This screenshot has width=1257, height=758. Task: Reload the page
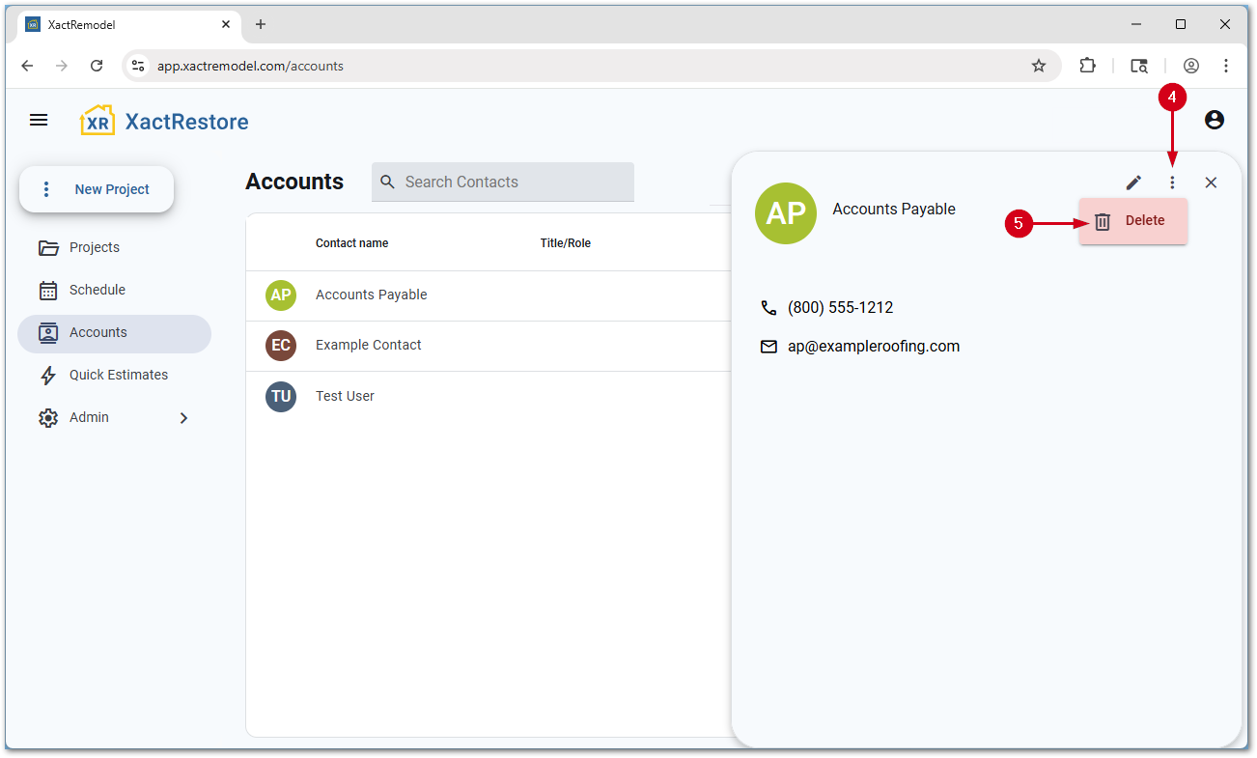(97, 66)
